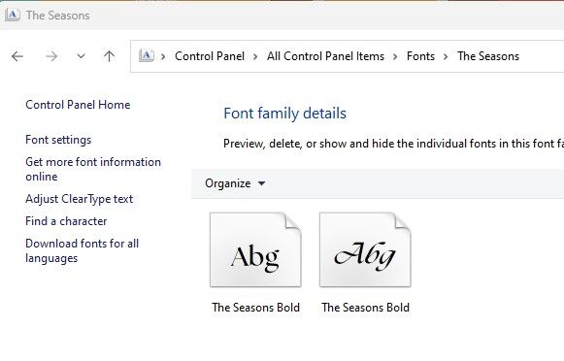Click the window title bar font icon
Image resolution: width=564 pixels, height=361 pixels.
(x=13, y=16)
